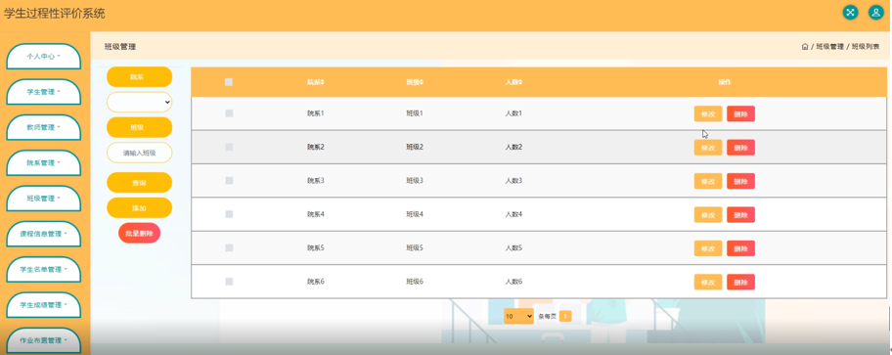Tick the checkbox for 院系6 row
The image size is (892, 355).
point(229,281)
